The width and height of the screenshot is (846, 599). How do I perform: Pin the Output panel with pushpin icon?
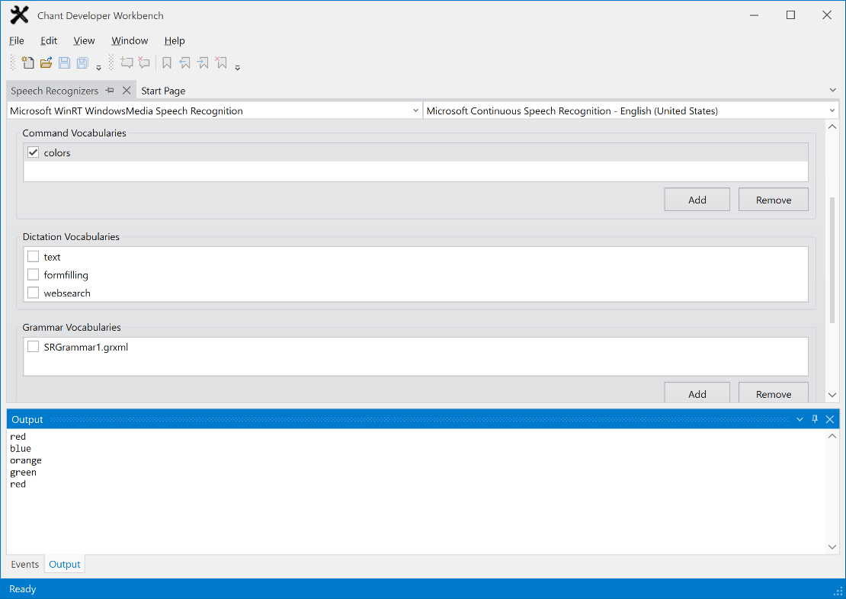click(815, 419)
